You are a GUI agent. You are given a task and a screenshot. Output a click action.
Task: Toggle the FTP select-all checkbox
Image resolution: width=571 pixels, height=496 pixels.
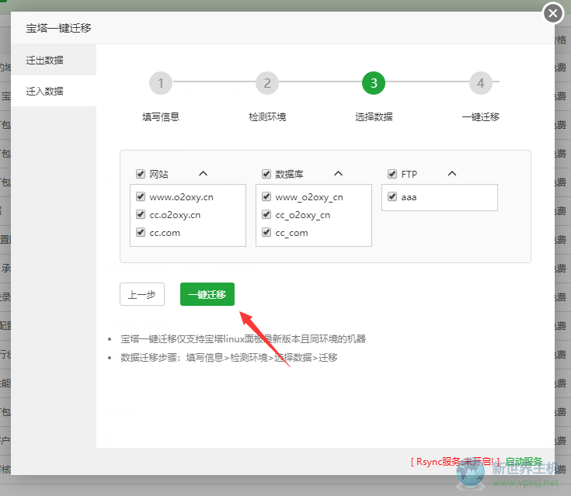click(392, 174)
